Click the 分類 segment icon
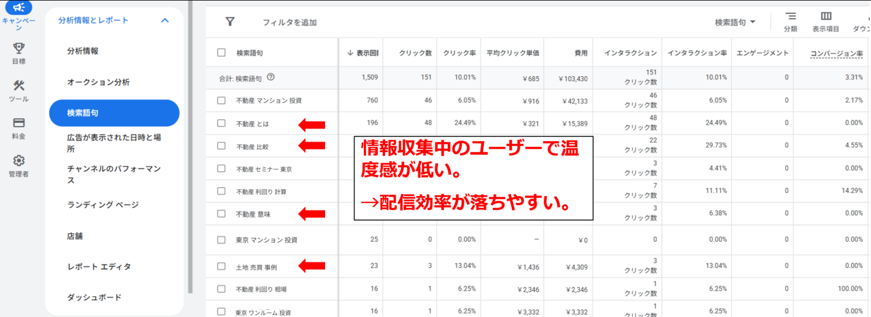 click(790, 17)
